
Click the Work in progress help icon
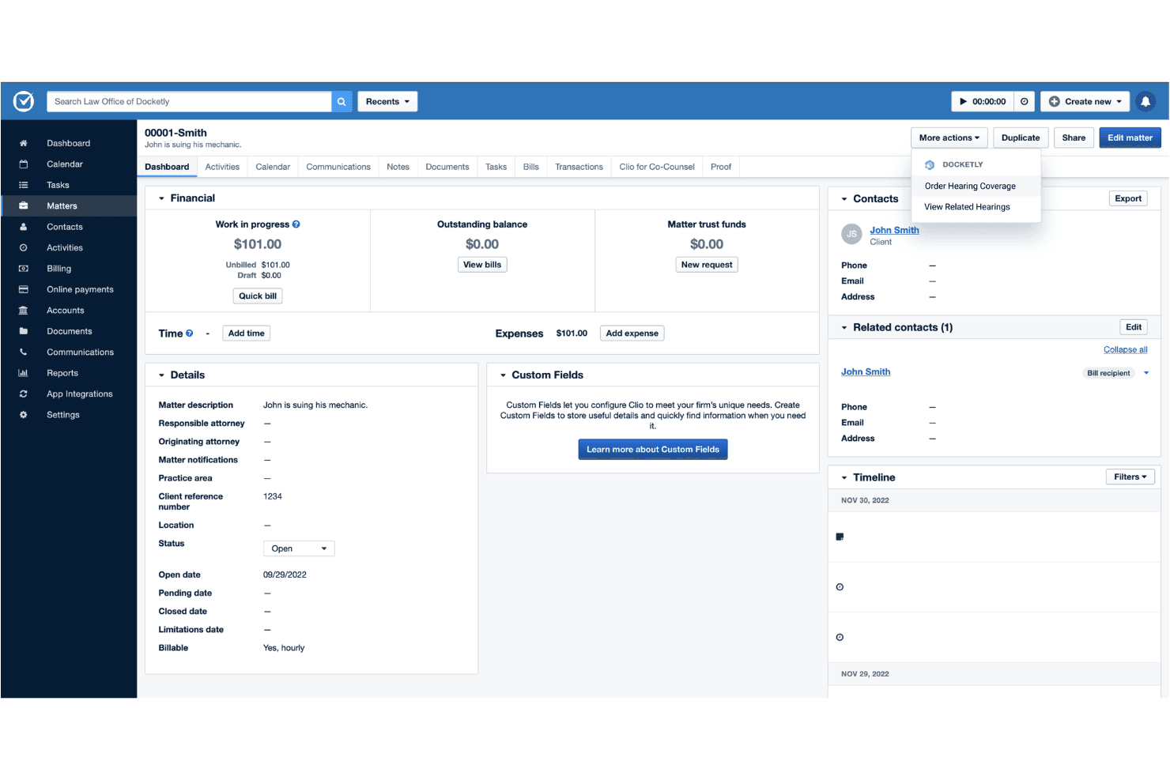click(x=296, y=224)
